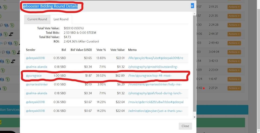
Task: Switch to the Current Round tab
Action: tap(37, 19)
